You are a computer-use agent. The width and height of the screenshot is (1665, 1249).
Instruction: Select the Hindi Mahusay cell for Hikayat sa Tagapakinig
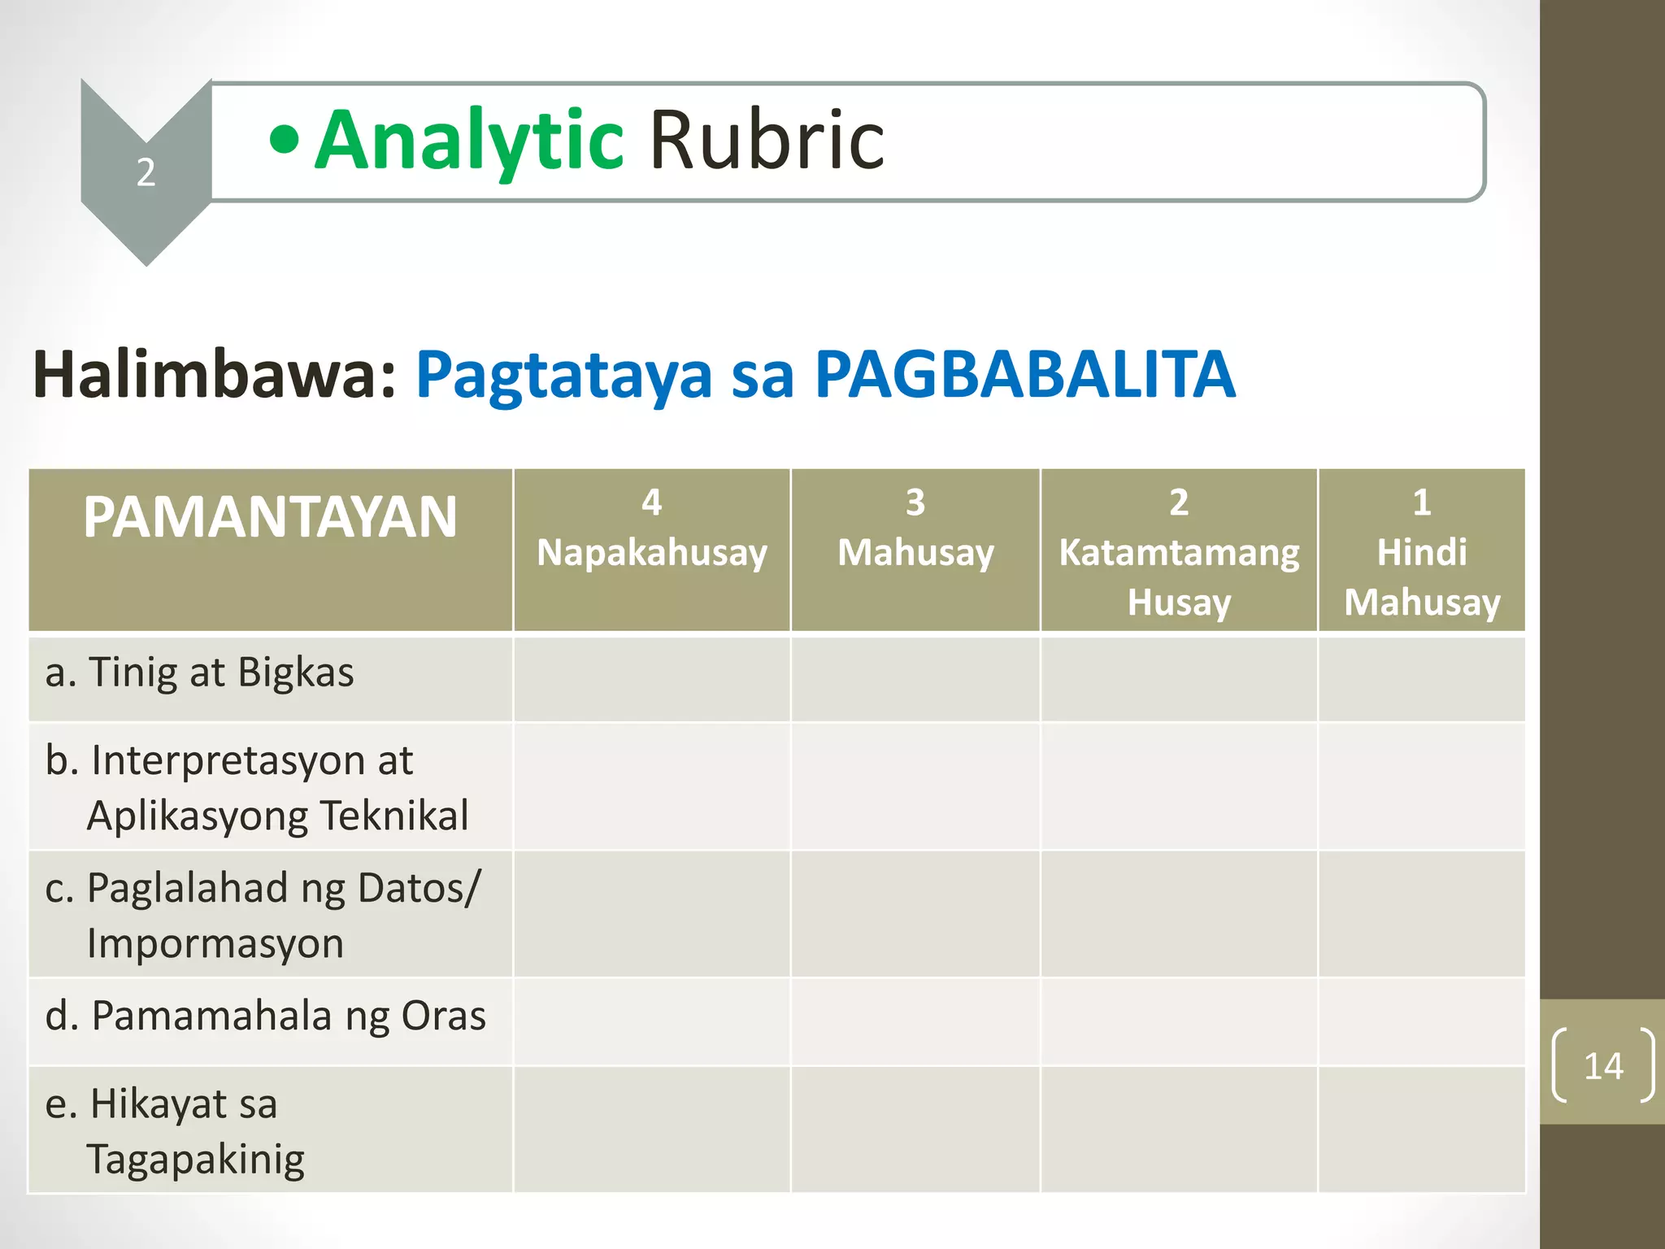pyautogui.click(x=1422, y=1129)
